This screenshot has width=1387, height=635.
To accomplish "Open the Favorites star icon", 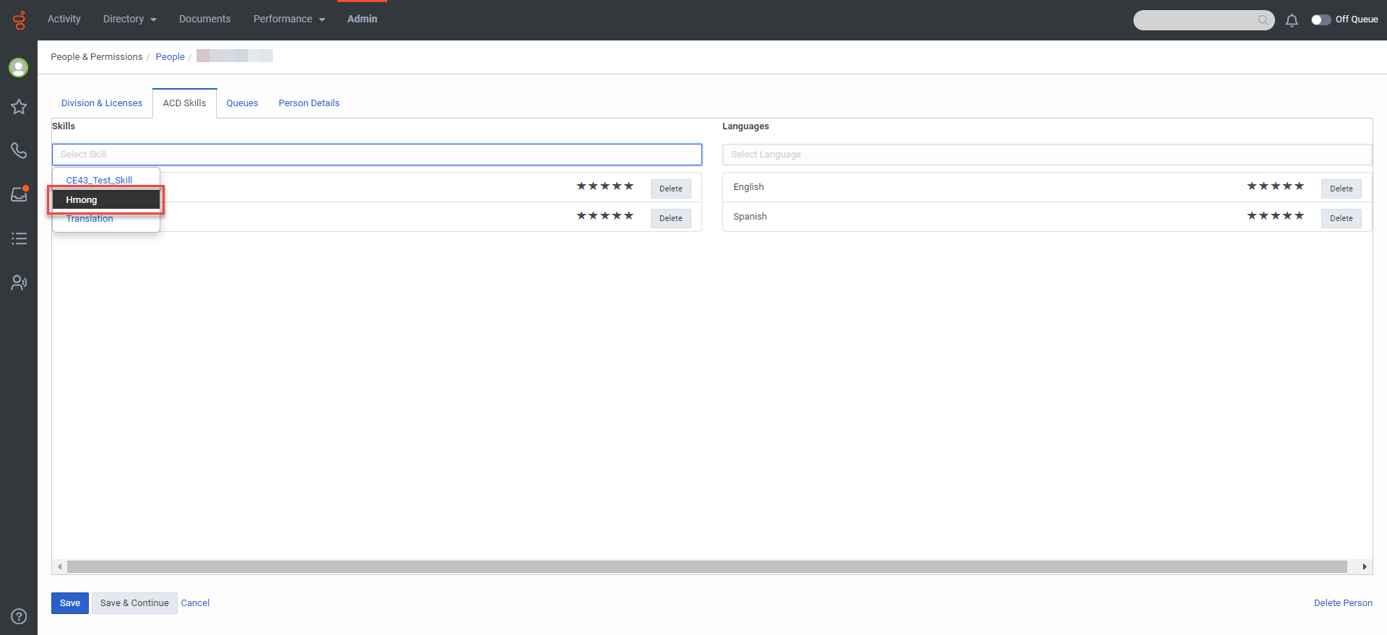I will (x=19, y=107).
